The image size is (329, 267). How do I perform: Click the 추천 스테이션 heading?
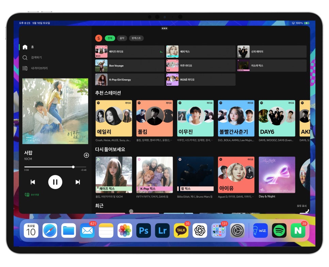pos(108,93)
